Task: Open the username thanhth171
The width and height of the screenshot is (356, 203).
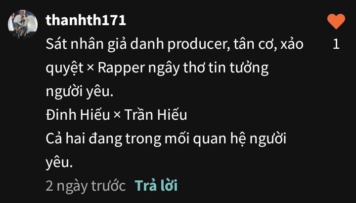Action: coord(86,20)
